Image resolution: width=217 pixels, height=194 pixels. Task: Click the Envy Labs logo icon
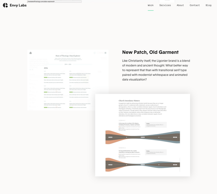[x=5, y=5]
